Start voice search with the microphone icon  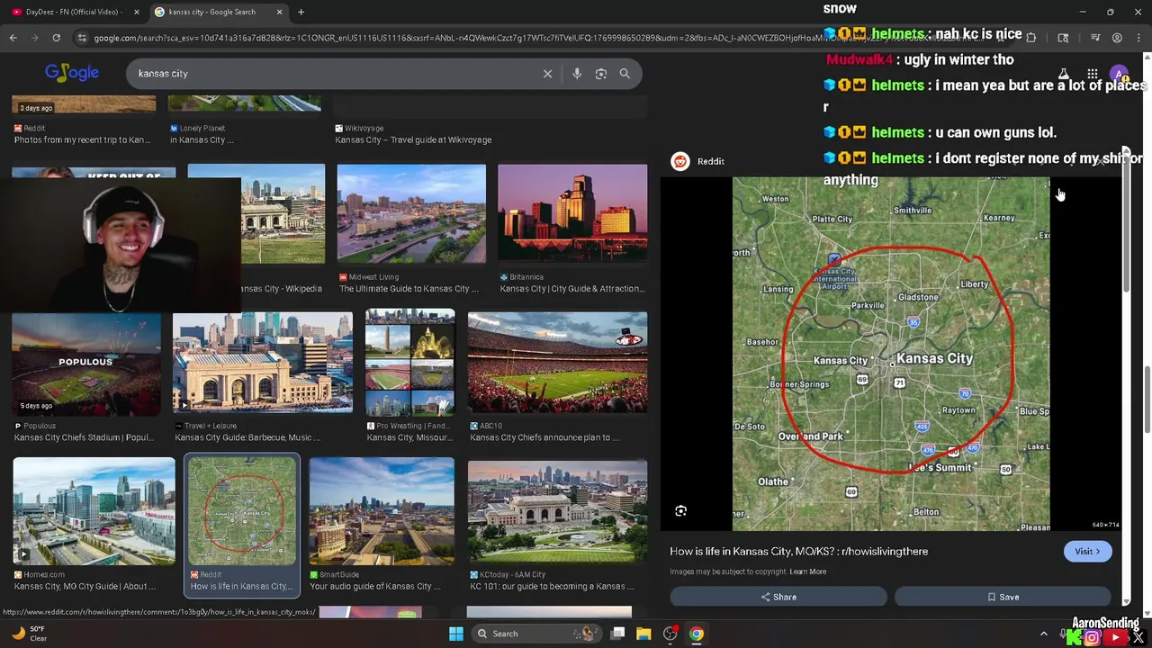[577, 74]
